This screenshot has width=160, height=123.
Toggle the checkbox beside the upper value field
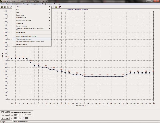(23, 115)
